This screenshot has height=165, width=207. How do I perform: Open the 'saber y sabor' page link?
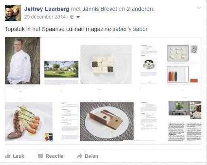pyautogui.click(x=130, y=29)
